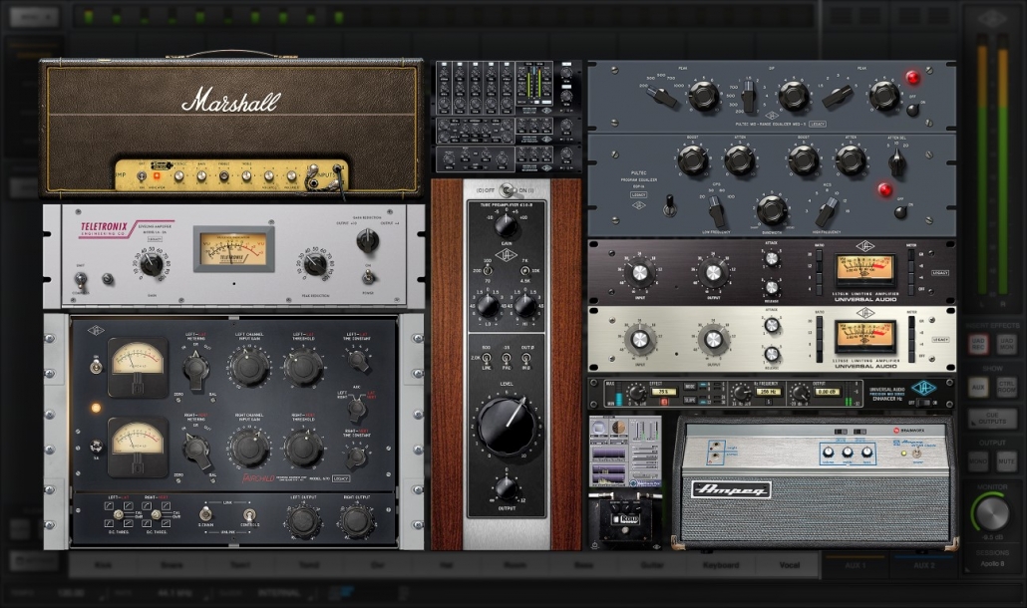This screenshot has width=1027, height=608.
Task: Click the Ampeg amp bass knob
Action: click(867, 453)
